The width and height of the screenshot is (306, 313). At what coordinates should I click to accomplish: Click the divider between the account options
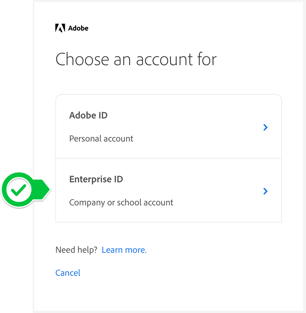(169, 158)
